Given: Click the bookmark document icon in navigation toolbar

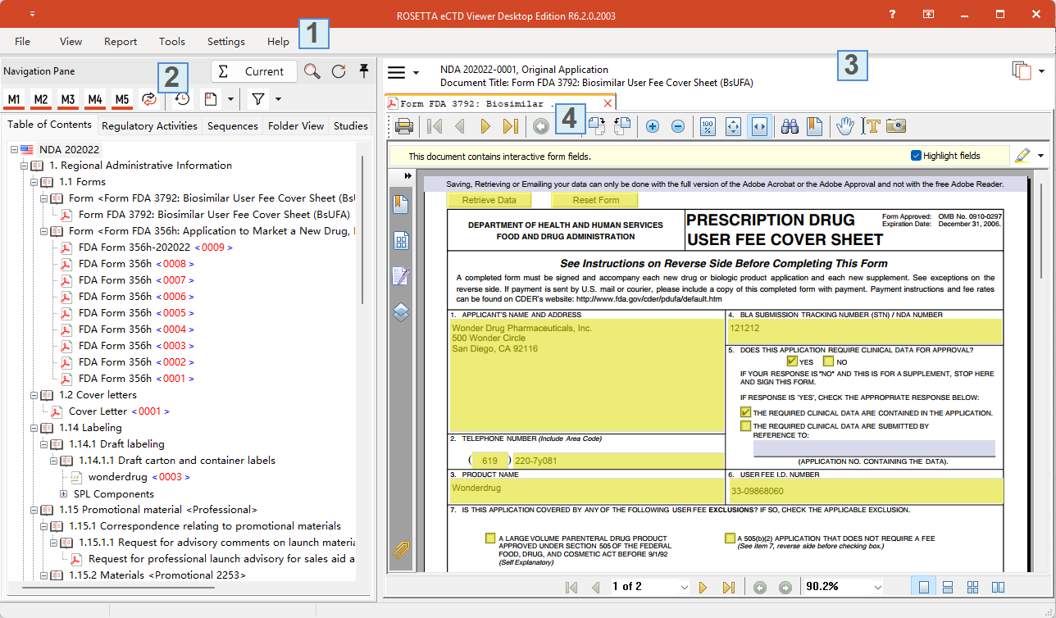Looking at the screenshot, I should (x=211, y=99).
